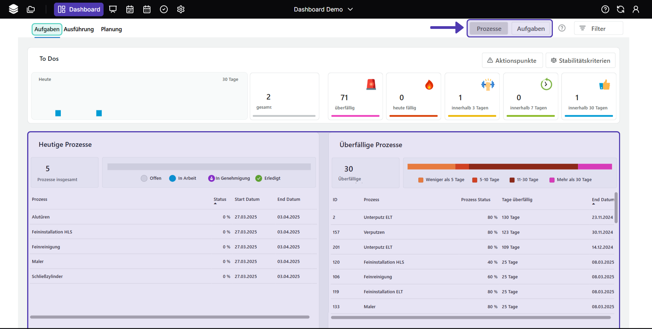Switch to the Ausführung tab
Viewport: 652px width, 329px height.
pyautogui.click(x=79, y=29)
